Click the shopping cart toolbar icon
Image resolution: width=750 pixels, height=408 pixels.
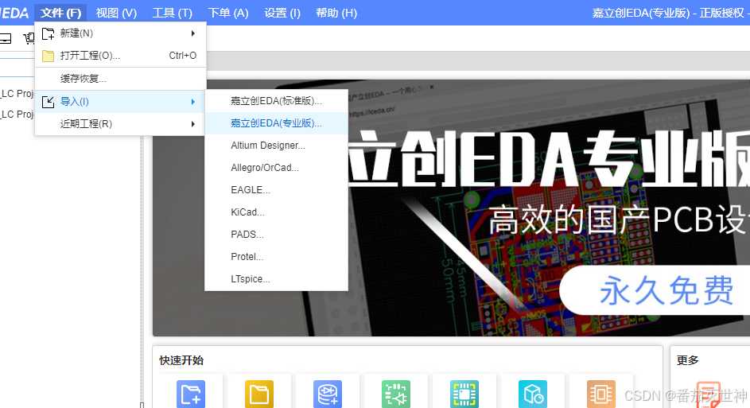tap(29, 38)
